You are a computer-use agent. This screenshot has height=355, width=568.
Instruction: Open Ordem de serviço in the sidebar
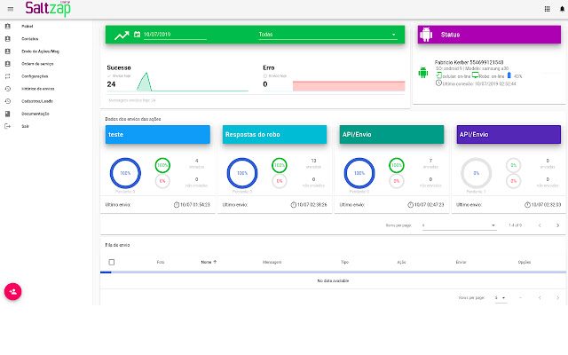pyautogui.click(x=37, y=64)
